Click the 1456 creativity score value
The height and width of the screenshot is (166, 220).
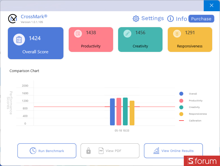click(140, 33)
